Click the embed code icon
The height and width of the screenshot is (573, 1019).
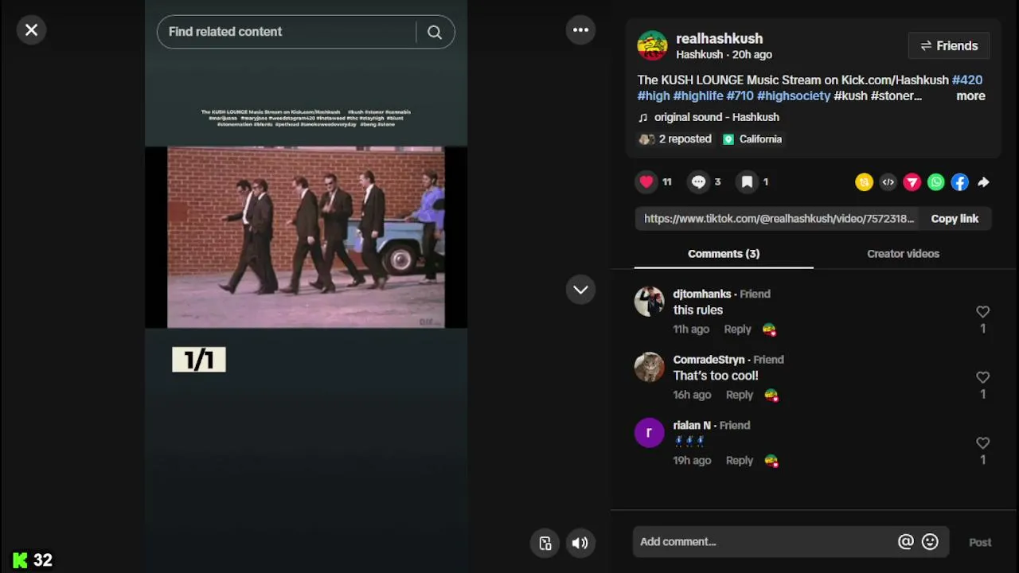click(888, 182)
